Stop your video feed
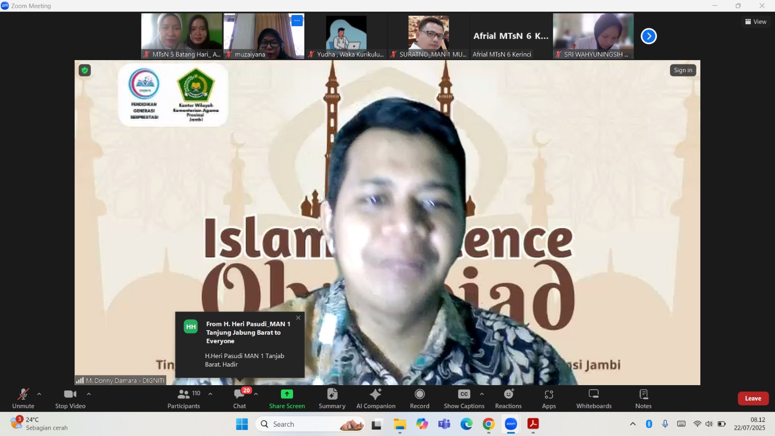This screenshot has height=436, width=775. click(x=70, y=398)
